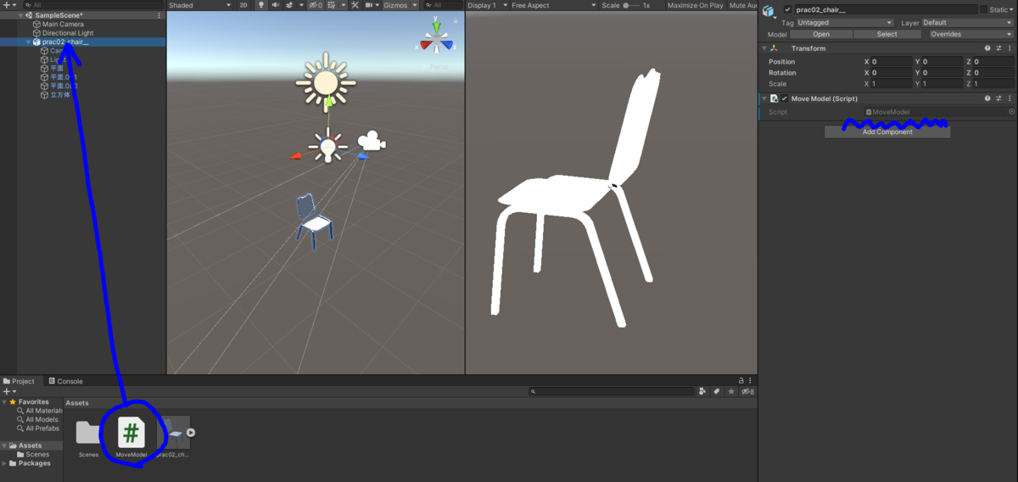This screenshot has height=482, width=1018.
Task: Click the blue Z axis of orientation gizmo
Action: pos(446,45)
